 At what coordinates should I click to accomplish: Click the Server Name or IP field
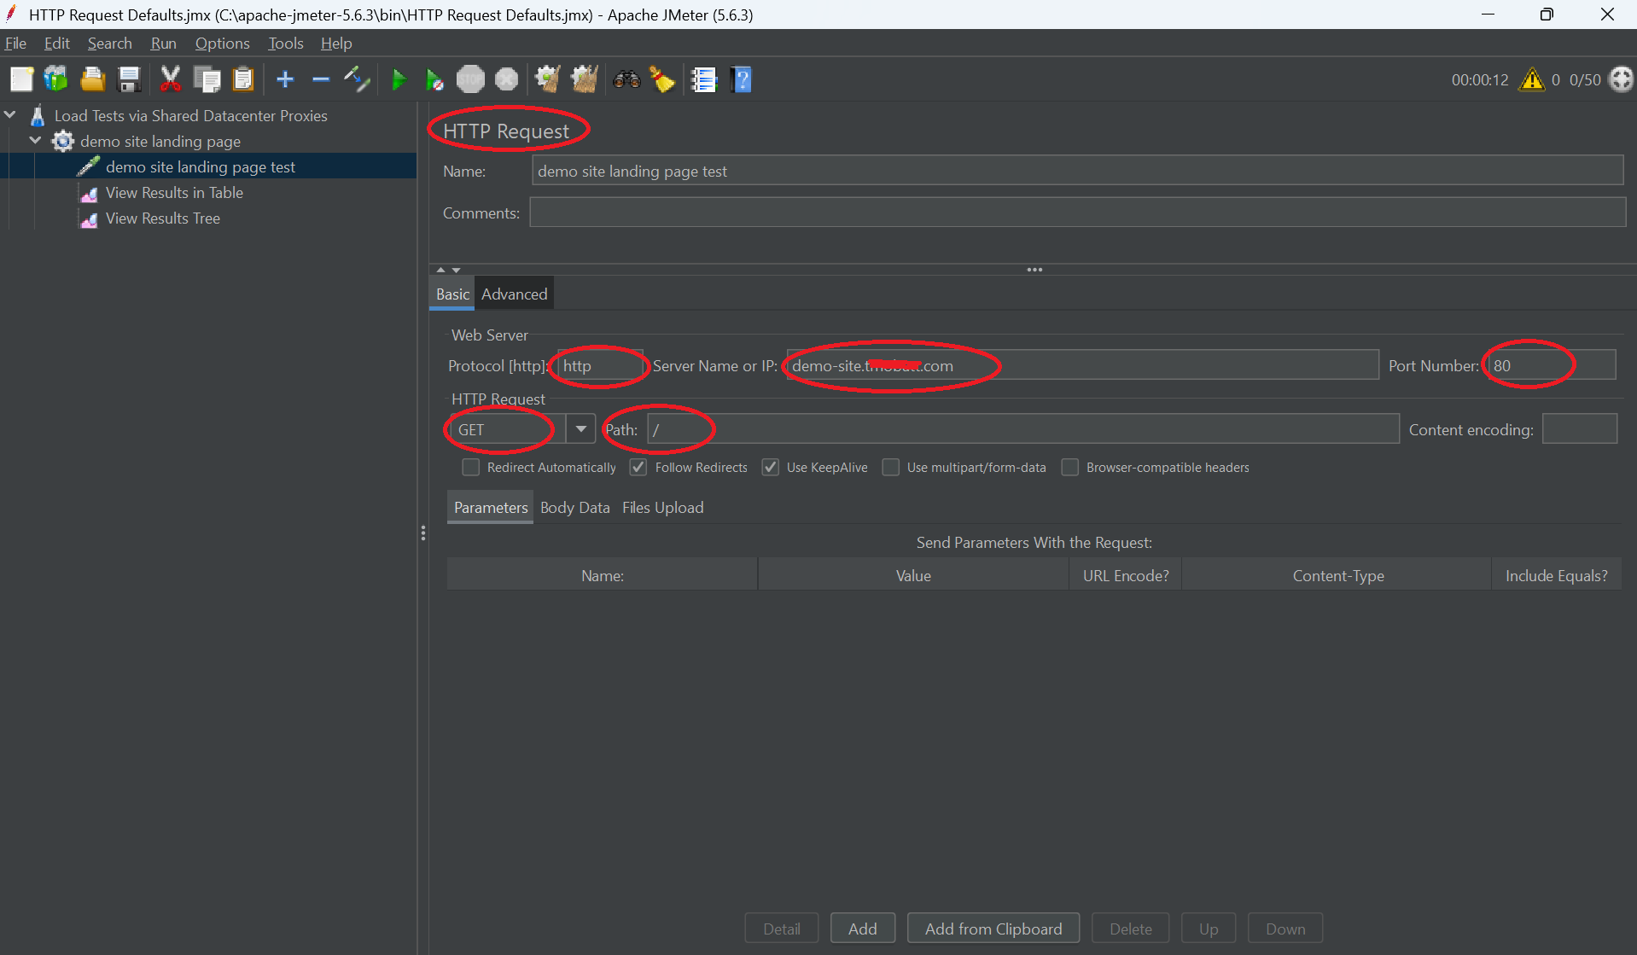(x=1081, y=364)
